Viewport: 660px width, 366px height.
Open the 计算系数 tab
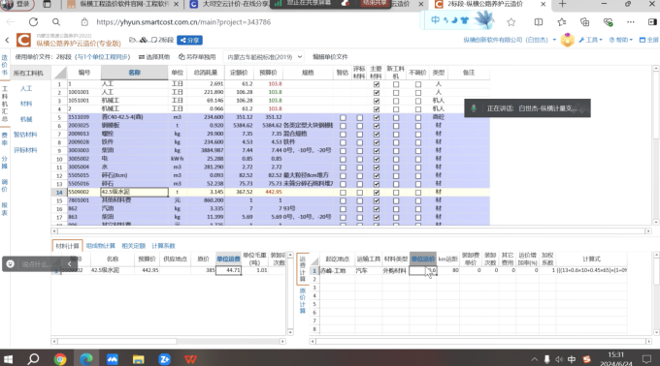coord(163,246)
